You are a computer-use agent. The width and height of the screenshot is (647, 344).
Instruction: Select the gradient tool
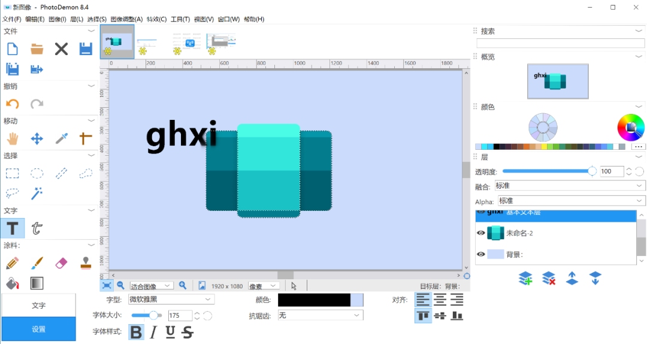(x=37, y=283)
